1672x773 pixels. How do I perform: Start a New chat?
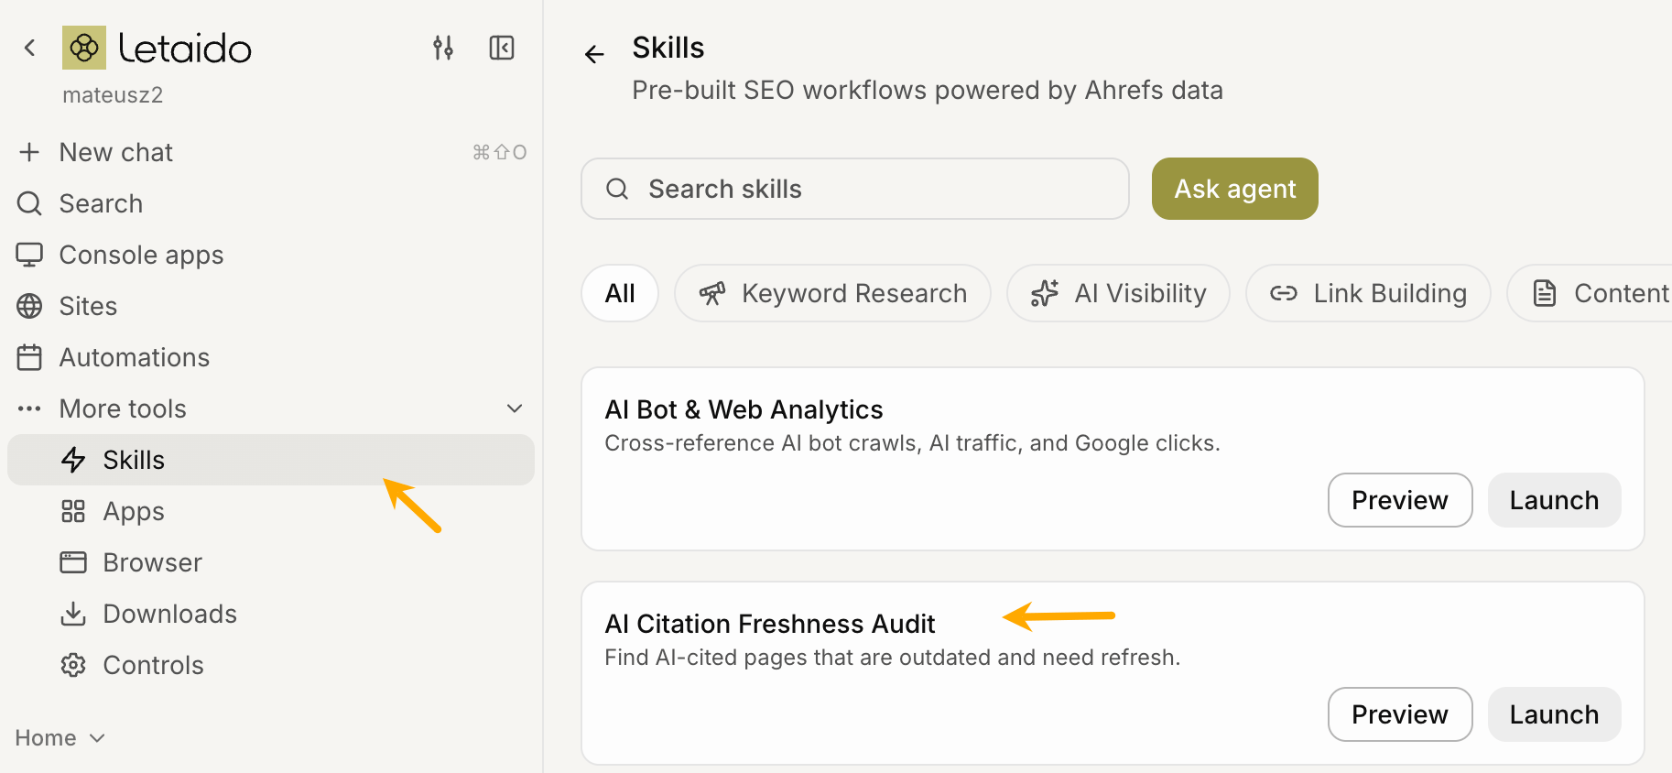pyautogui.click(x=271, y=152)
